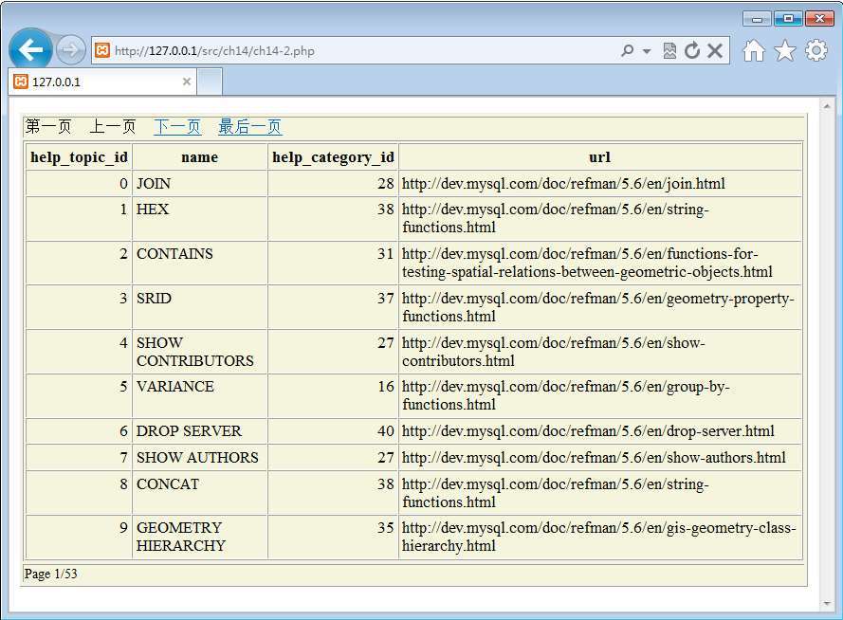Image resolution: width=843 pixels, height=620 pixels.
Task: Click category id 40 in the DROP SERVER row
Action: pyautogui.click(x=386, y=431)
